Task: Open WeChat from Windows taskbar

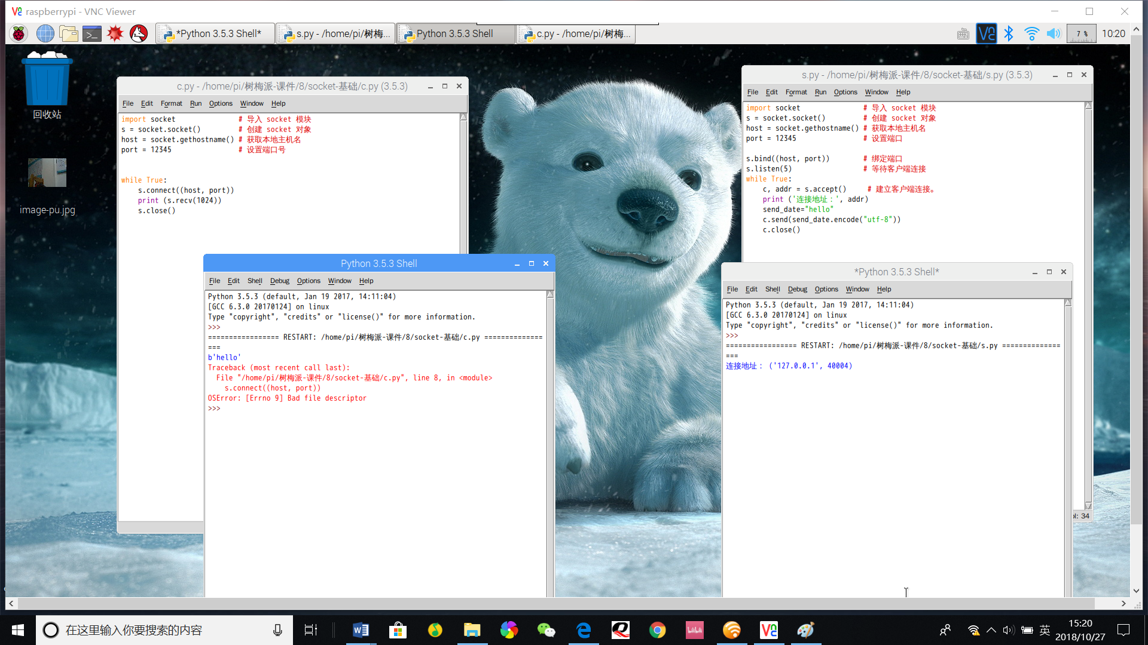Action: click(x=546, y=630)
